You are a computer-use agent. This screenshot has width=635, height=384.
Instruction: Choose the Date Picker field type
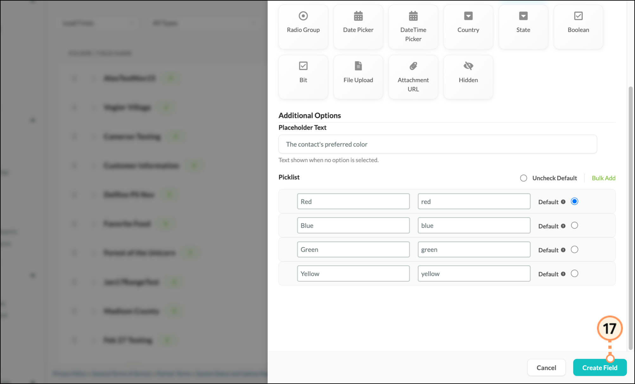[358, 27]
